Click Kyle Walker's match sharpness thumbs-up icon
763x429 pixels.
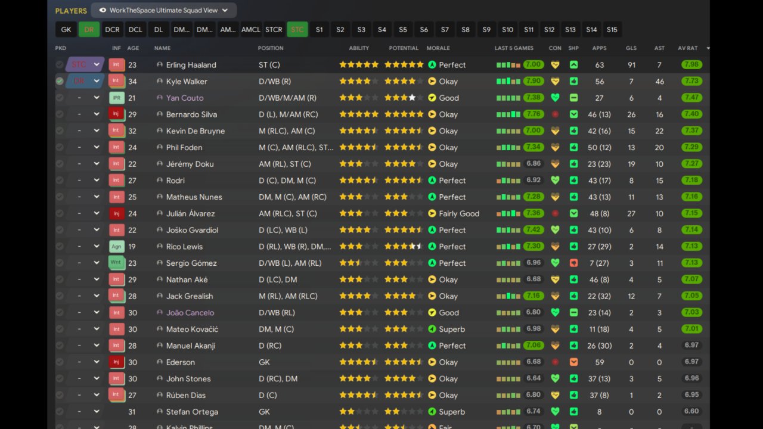[573, 82]
